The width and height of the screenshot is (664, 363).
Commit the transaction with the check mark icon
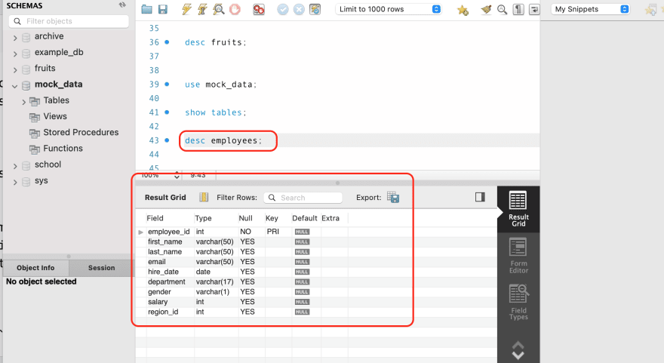click(282, 9)
